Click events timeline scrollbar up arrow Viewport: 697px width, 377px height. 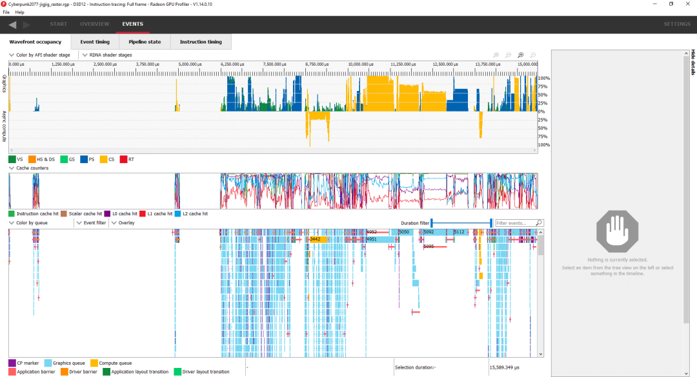click(541, 232)
